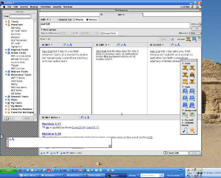Click the Matt 5:28 go-to field
The height and width of the screenshot is (178, 221).
[178, 153]
